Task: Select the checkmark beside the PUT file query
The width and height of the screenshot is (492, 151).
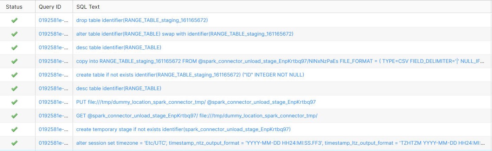Action: (14, 102)
